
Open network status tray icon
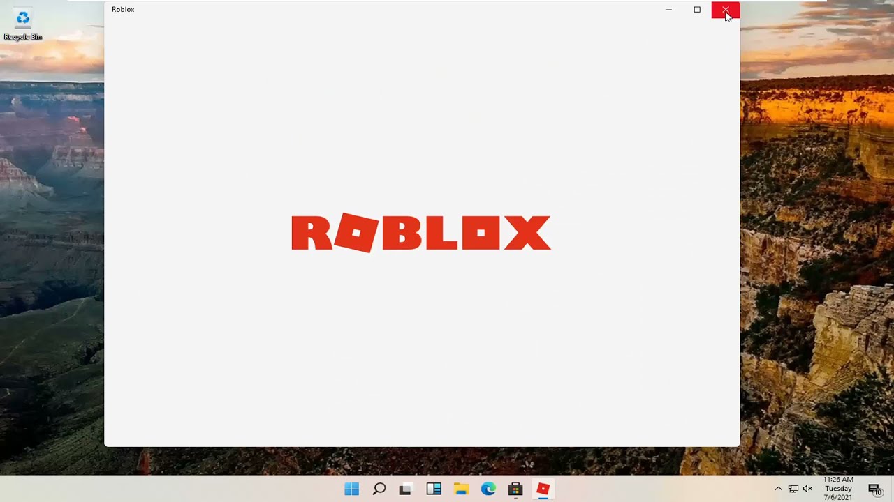click(793, 489)
